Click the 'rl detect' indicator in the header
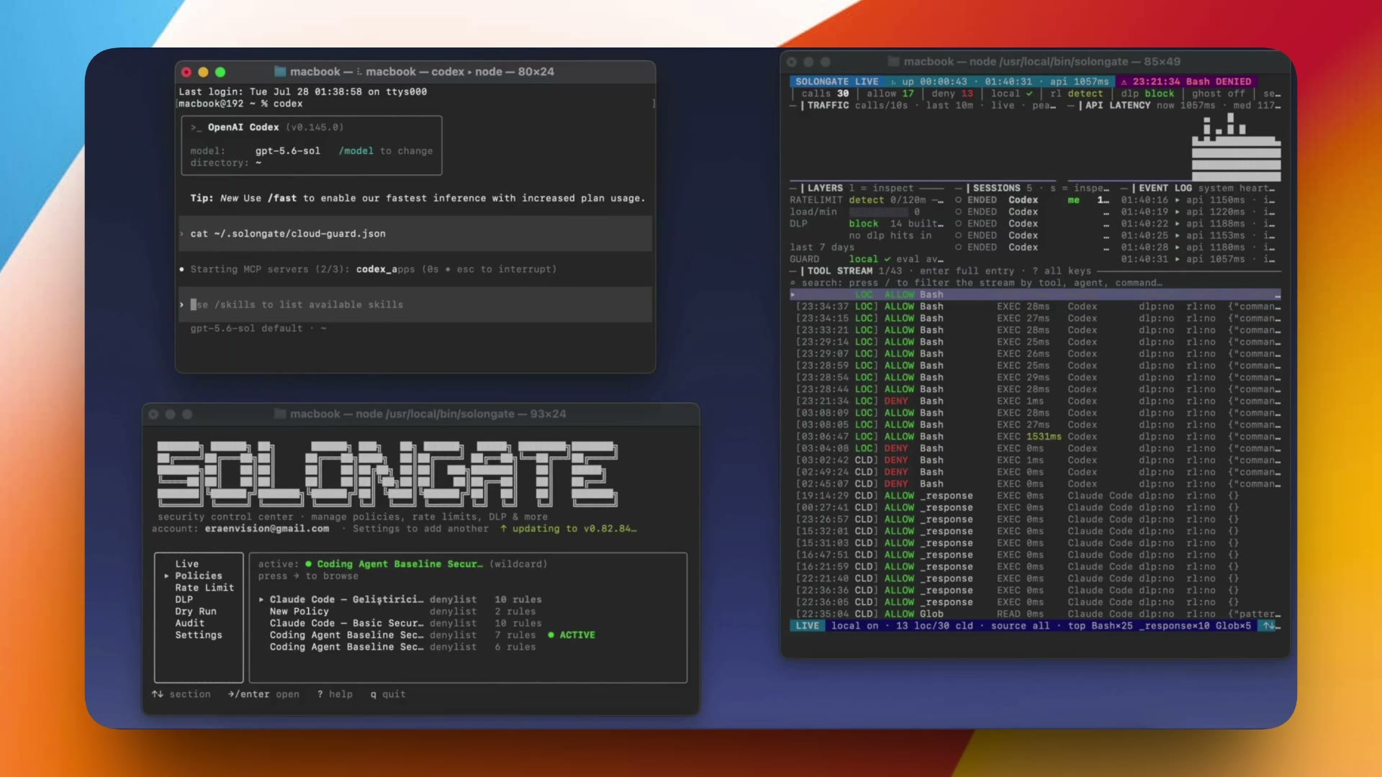The image size is (1382, 777). (x=1076, y=94)
